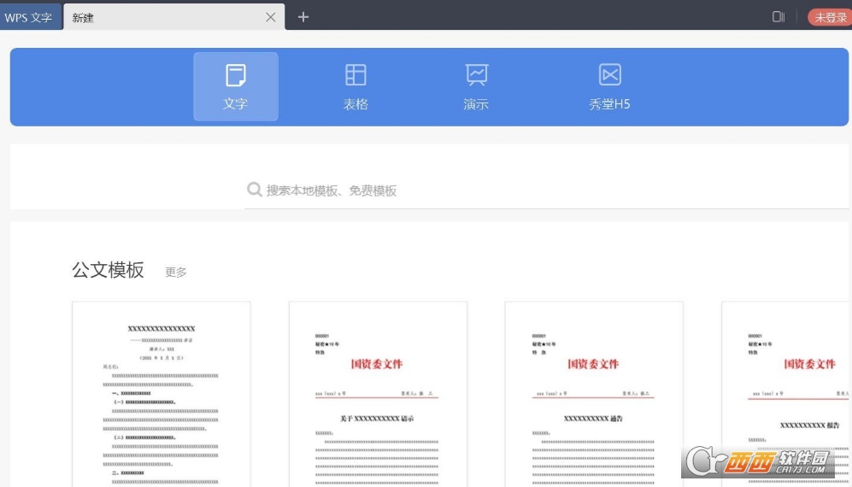Viewport: 852px width, 487px height.
Task: Open the skin/layout icon beside 未登录
Action: 779,17
